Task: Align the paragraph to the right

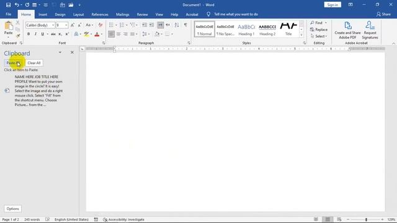Action: (125, 34)
